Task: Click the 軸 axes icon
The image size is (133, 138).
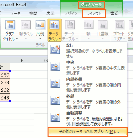Action: [x=88, y=25]
